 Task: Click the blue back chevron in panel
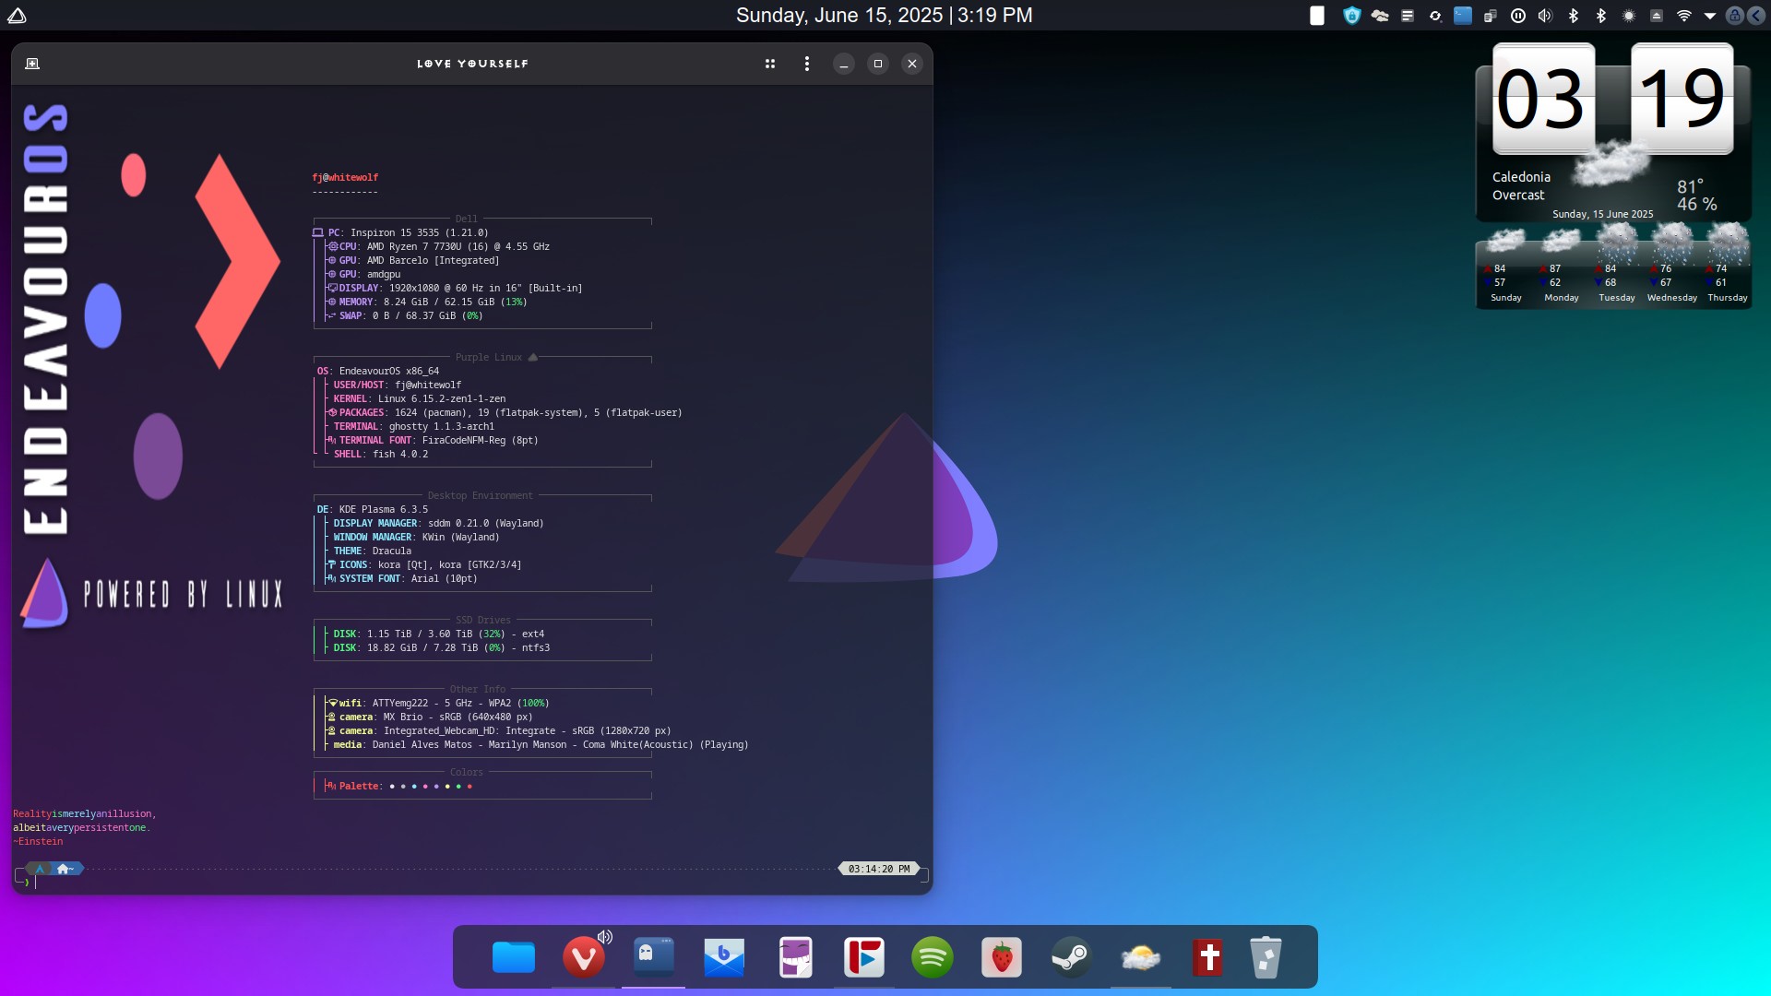1756,16
